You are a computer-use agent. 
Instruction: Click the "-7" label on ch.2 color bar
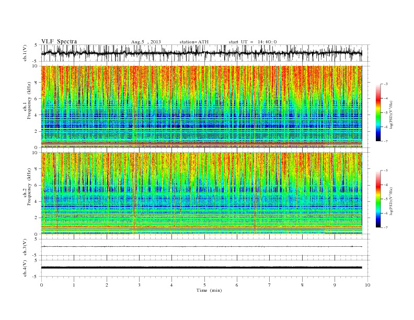[386, 227]
